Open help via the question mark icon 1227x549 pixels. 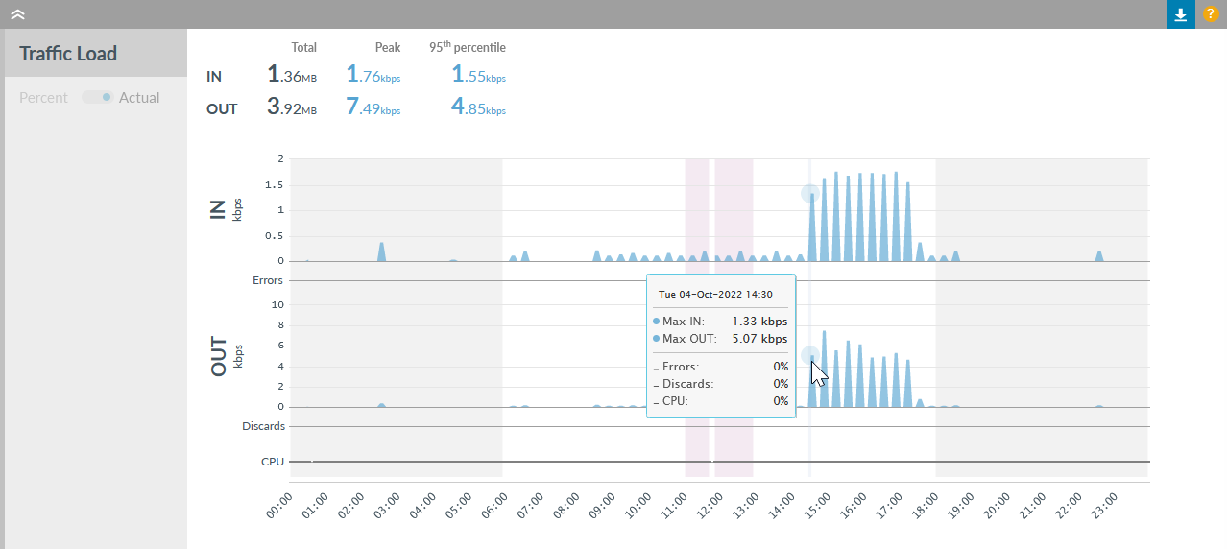tap(1211, 14)
